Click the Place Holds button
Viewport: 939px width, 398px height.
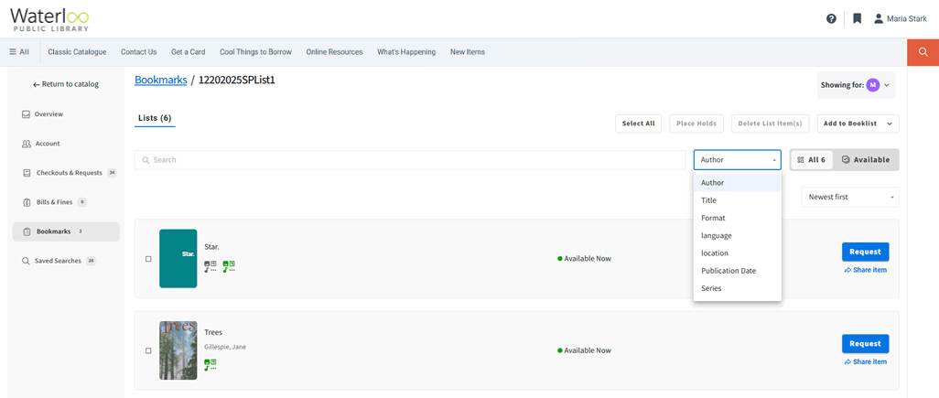(696, 124)
